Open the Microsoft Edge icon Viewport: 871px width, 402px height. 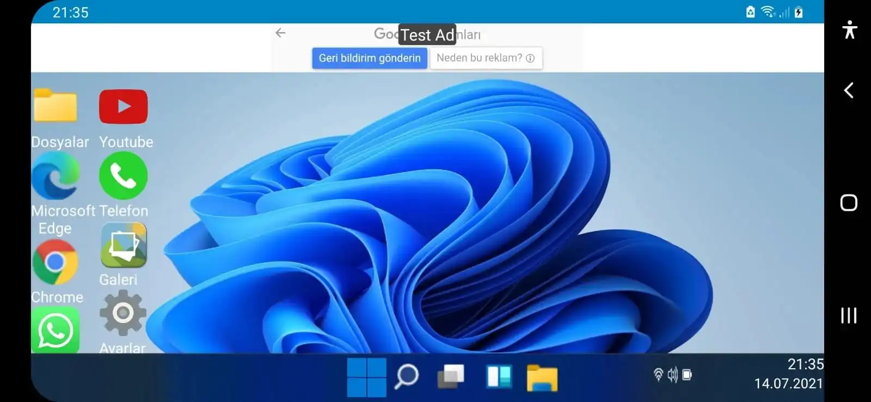click(x=56, y=175)
